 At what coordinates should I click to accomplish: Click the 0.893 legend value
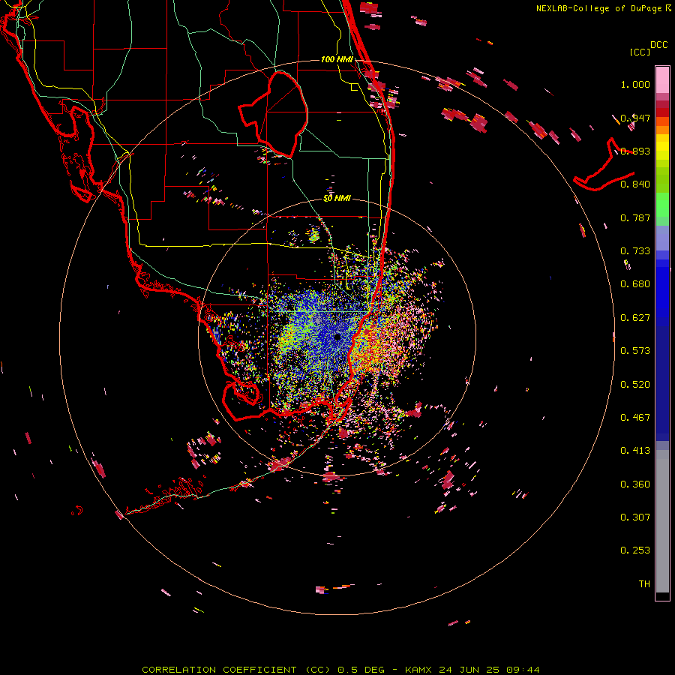click(635, 151)
